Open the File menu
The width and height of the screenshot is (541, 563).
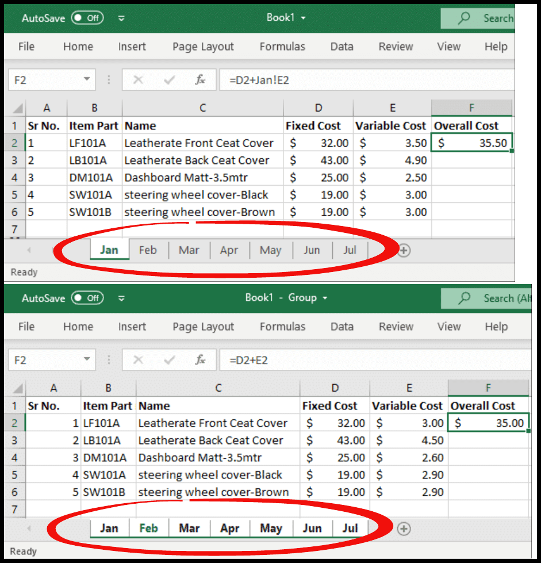click(26, 47)
